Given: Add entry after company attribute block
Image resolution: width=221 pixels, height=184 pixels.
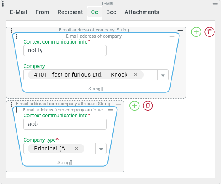Looking at the screenshot, I should click(134, 106).
